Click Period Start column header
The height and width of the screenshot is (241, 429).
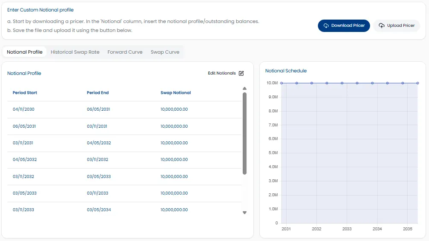[25, 93]
